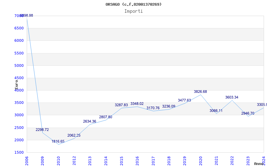Click the 5000 Euro axis value
267x167 pixels.
pos(19,65)
